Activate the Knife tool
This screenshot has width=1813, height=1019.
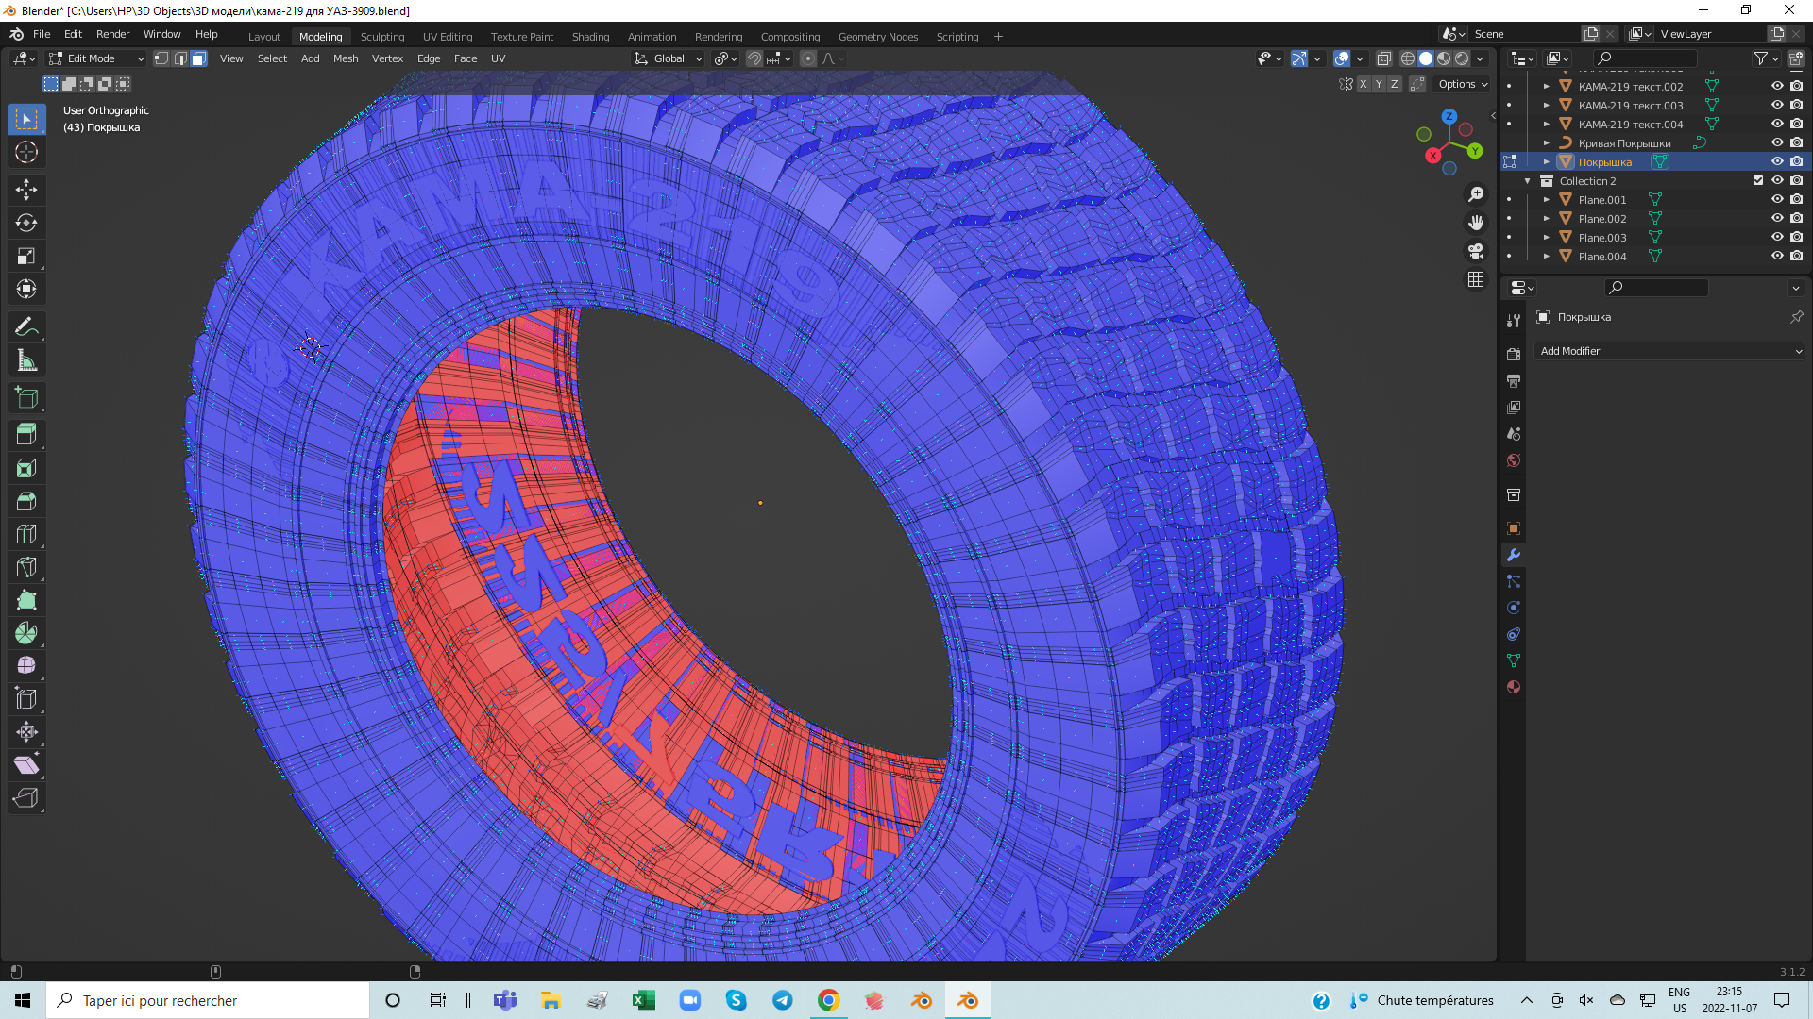(26, 567)
